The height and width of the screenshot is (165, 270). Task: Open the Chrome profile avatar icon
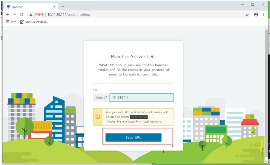point(256,15)
